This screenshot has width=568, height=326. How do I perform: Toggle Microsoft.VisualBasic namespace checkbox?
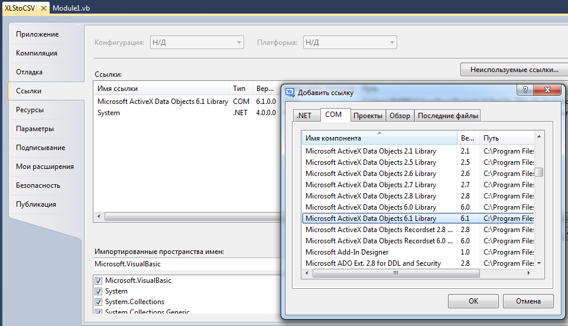tap(98, 281)
